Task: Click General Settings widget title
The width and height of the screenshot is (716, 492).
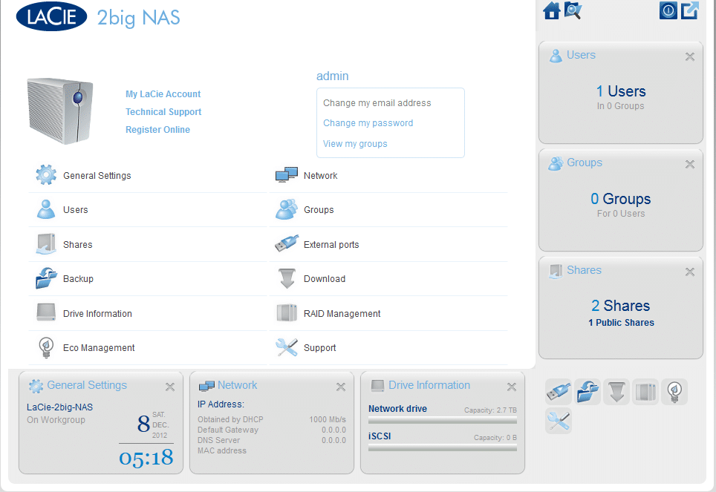Action: click(x=87, y=385)
